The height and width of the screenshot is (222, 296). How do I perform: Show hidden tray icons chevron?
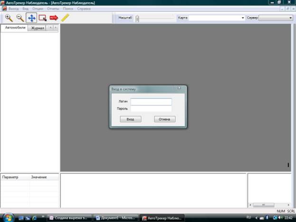click(257, 218)
